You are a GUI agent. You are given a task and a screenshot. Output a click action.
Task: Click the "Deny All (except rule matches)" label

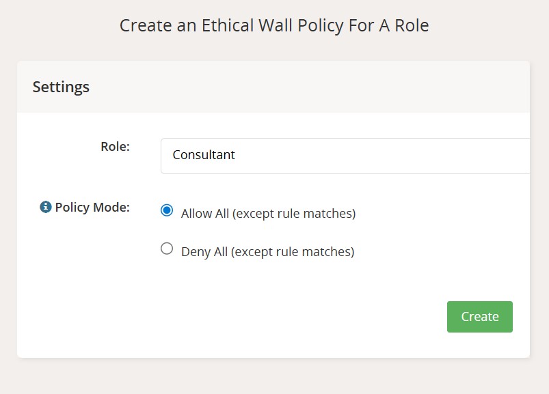click(267, 252)
